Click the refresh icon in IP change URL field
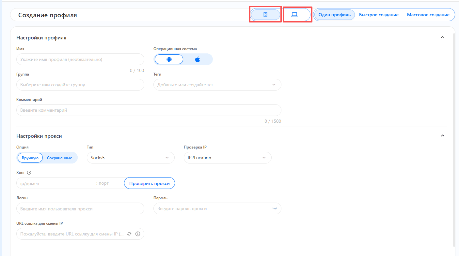 129,234
